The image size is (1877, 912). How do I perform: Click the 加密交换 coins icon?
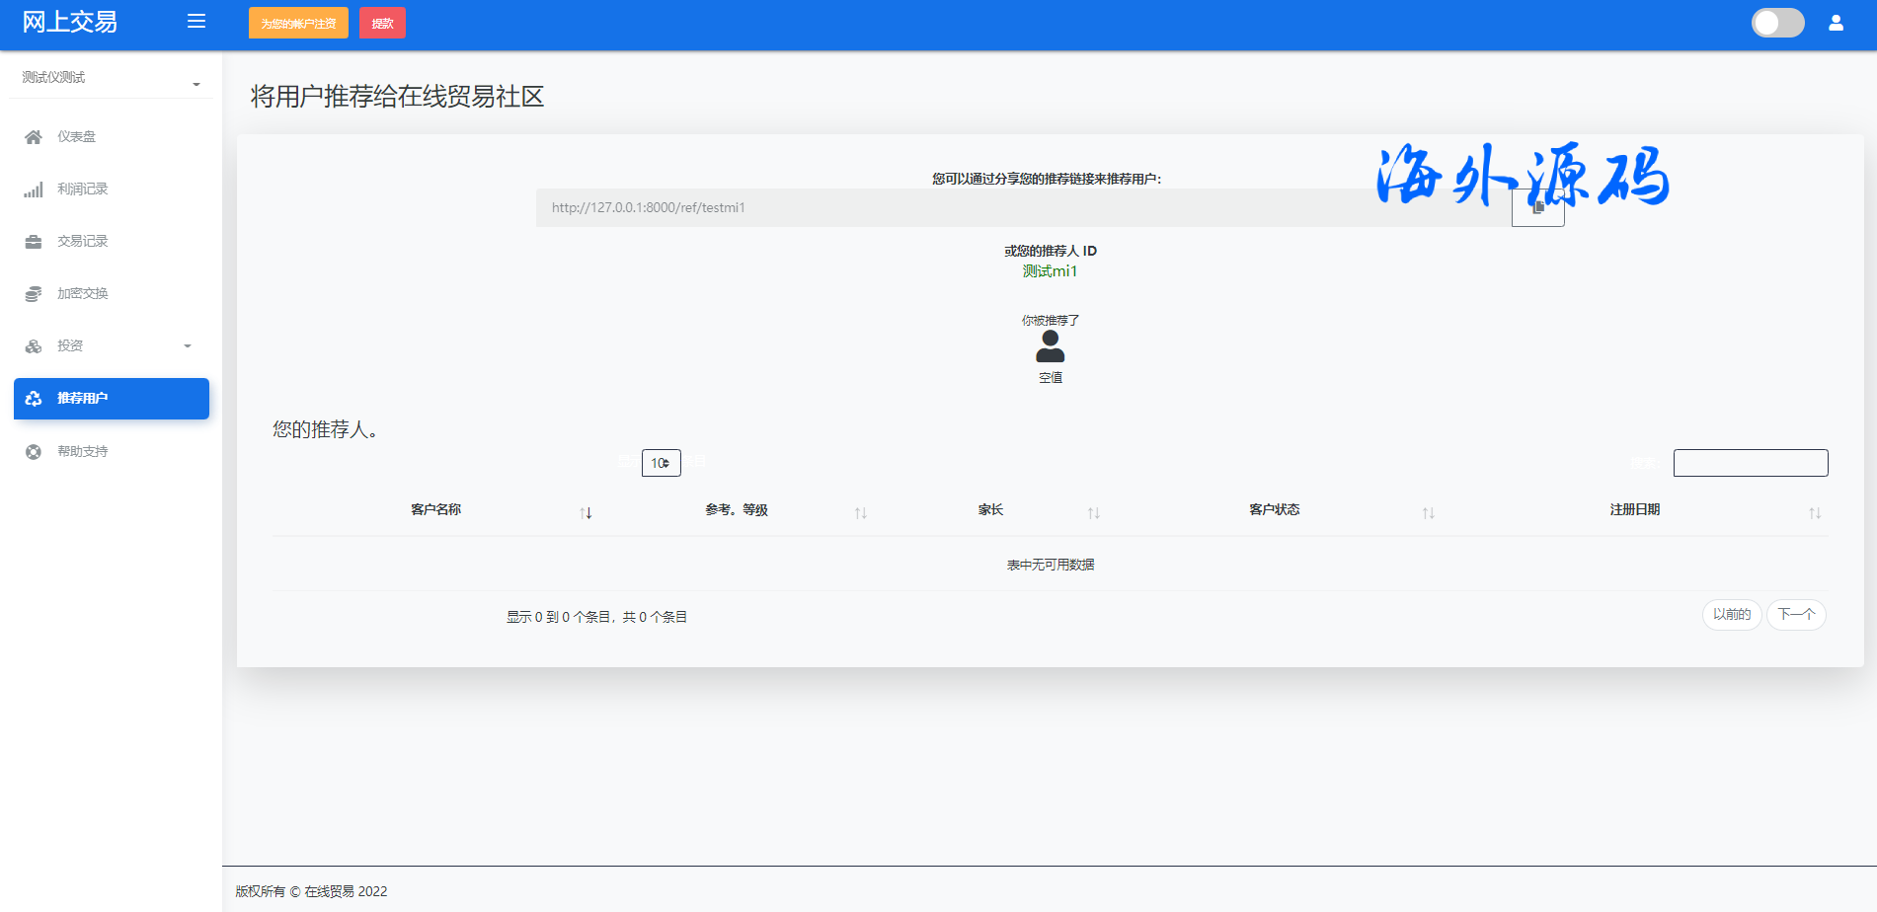[x=34, y=294]
